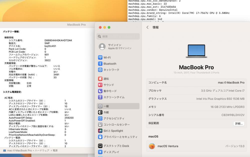Click the 詳細... warranty button
This screenshot has height=157, width=250.
(239, 124)
